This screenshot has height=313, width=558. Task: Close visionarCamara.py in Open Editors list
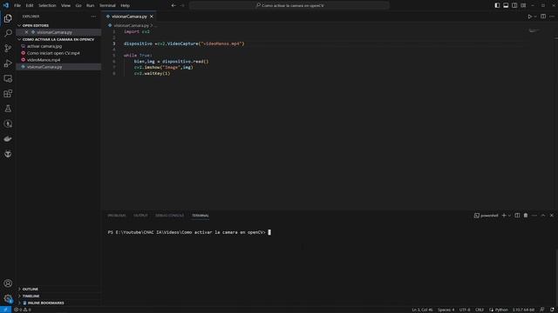point(26,32)
